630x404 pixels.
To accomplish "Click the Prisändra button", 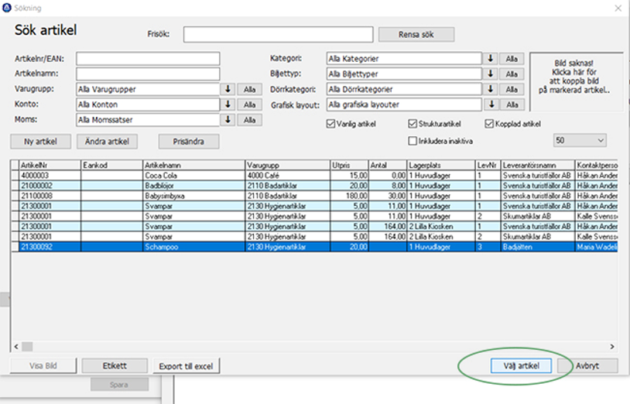I will coord(189,142).
